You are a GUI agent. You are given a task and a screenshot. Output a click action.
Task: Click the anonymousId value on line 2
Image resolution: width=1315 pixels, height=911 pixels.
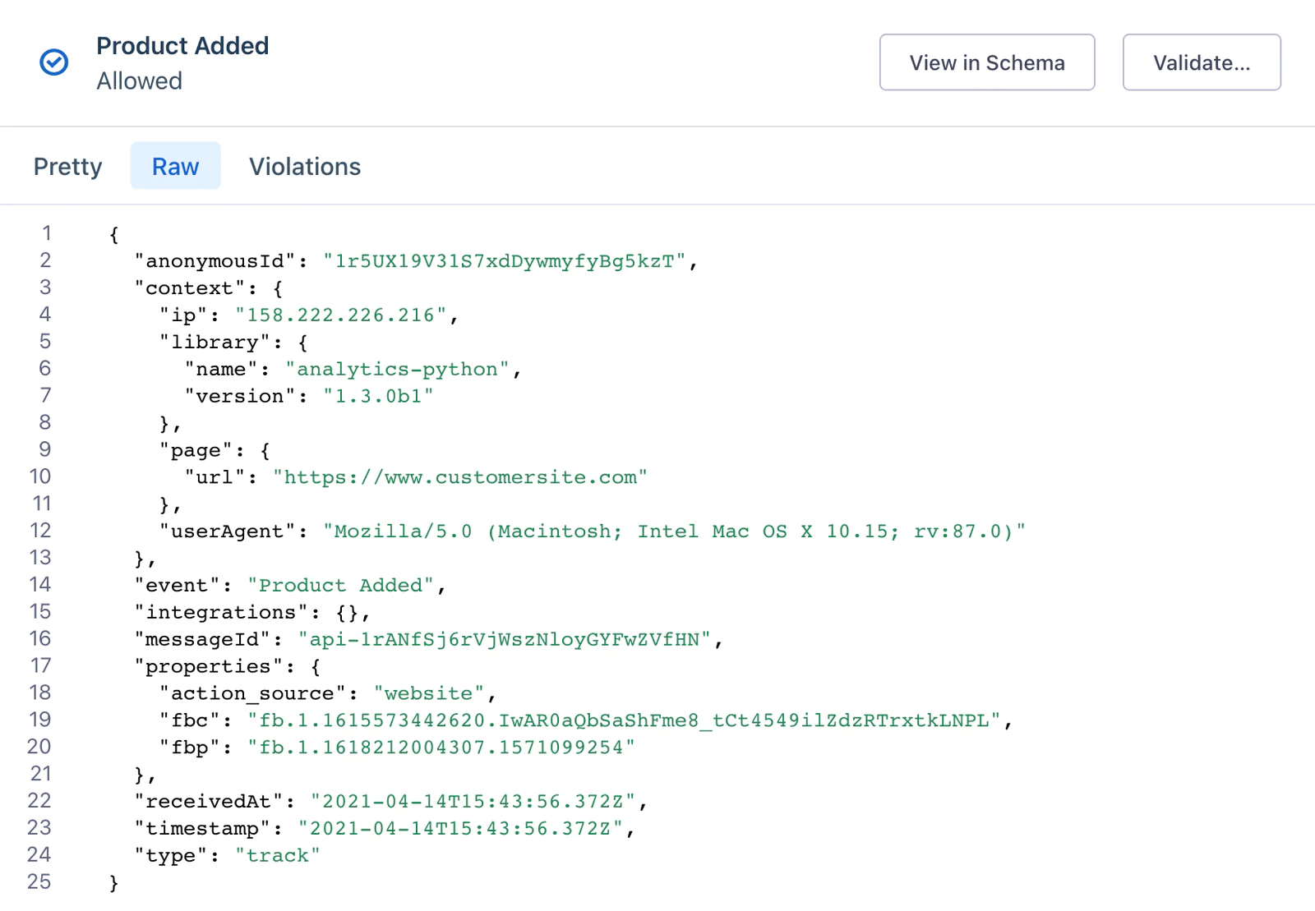(508, 260)
